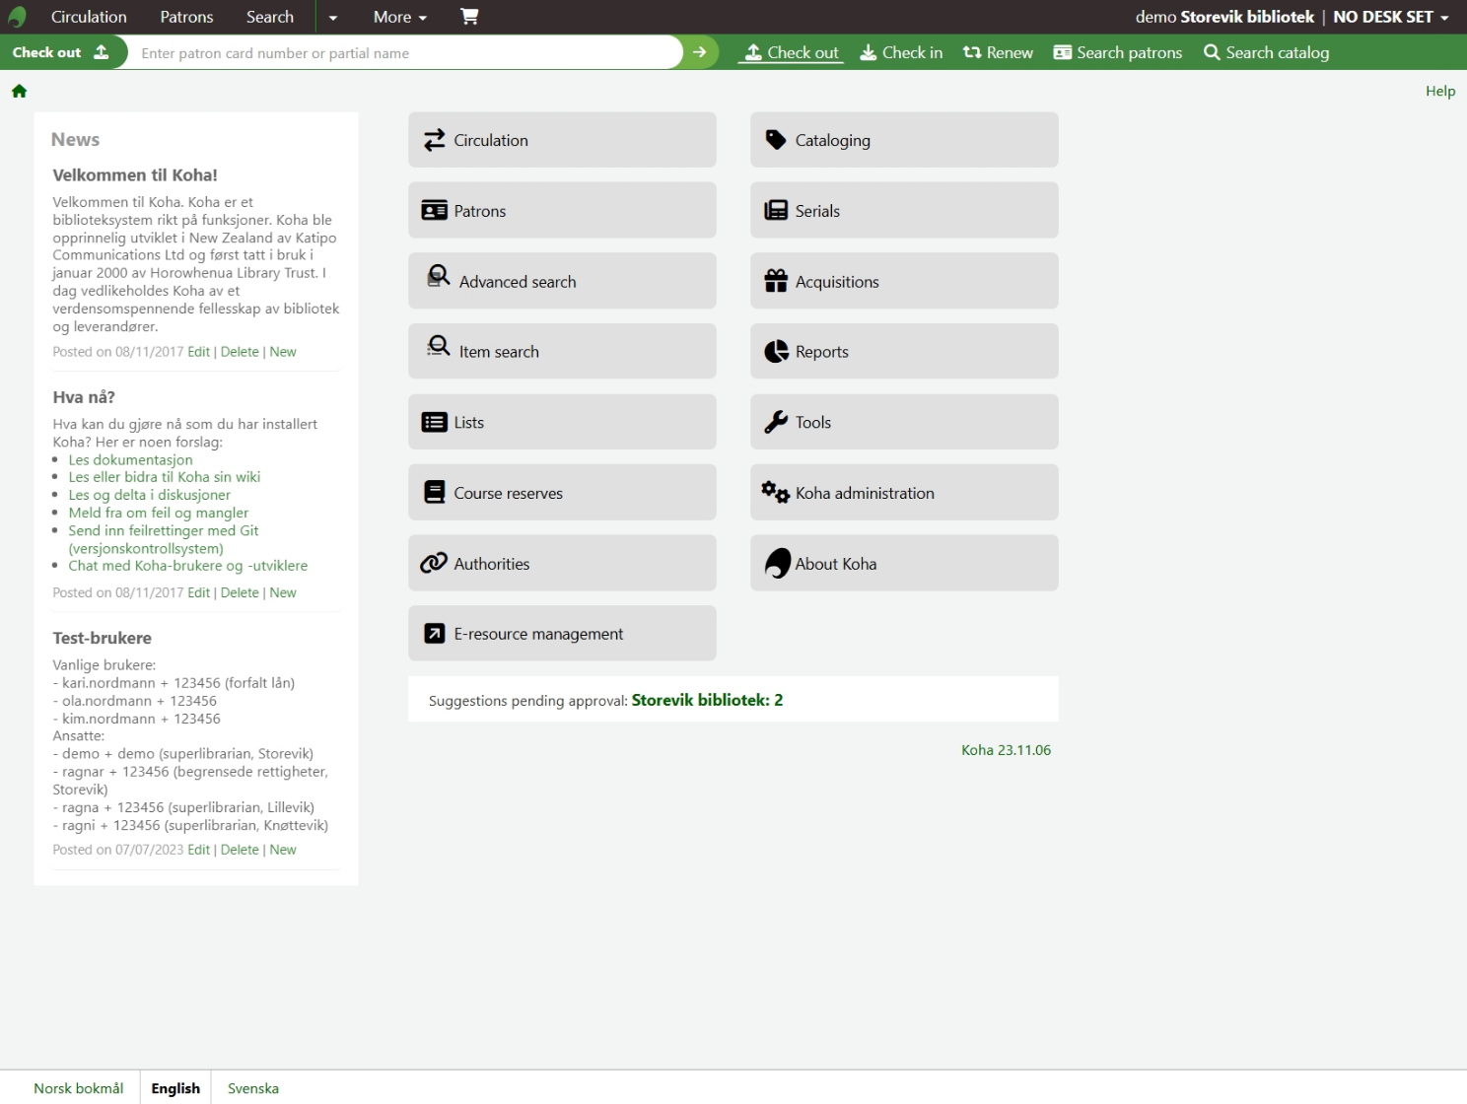Click the Check out upload icon in the toolbar
The width and height of the screenshot is (1467, 1104).
pos(753,52)
